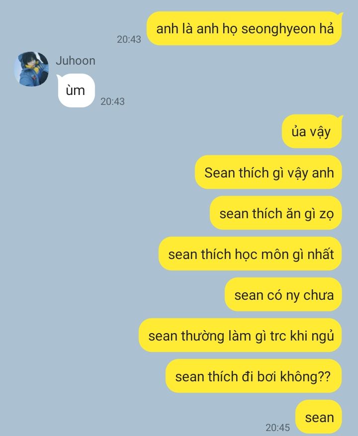358x436 pixels.
Task: Click the 20:45 timestamp
Action: 277,428
